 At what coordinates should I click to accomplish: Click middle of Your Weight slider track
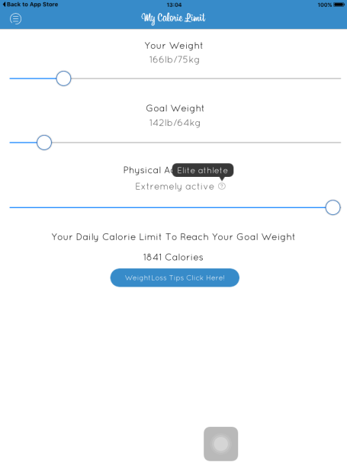(x=175, y=79)
